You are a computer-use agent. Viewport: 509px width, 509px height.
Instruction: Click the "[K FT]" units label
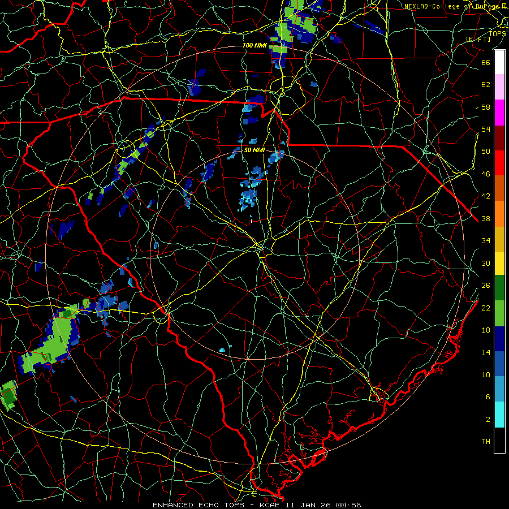(478, 39)
